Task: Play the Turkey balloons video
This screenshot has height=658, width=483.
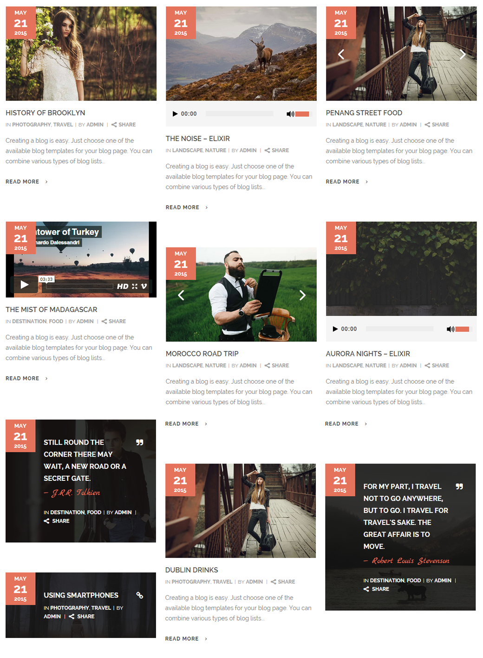Action: pos(24,285)
